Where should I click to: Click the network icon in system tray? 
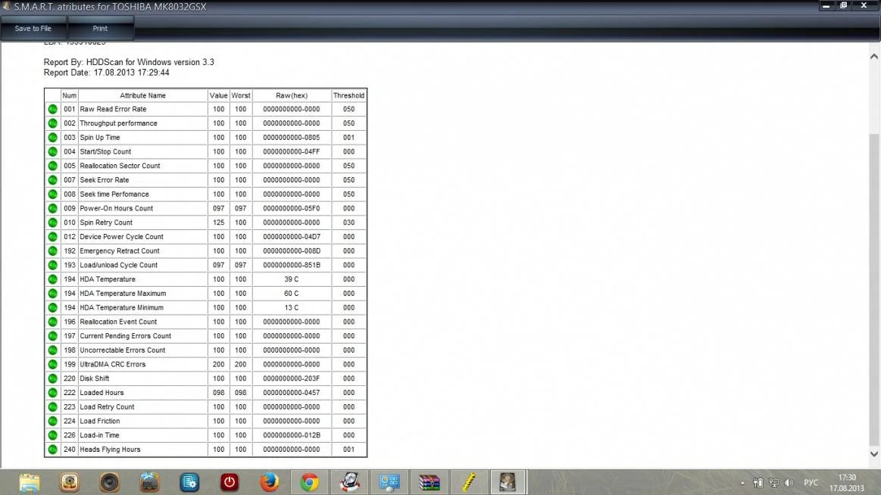pos(773,483)
